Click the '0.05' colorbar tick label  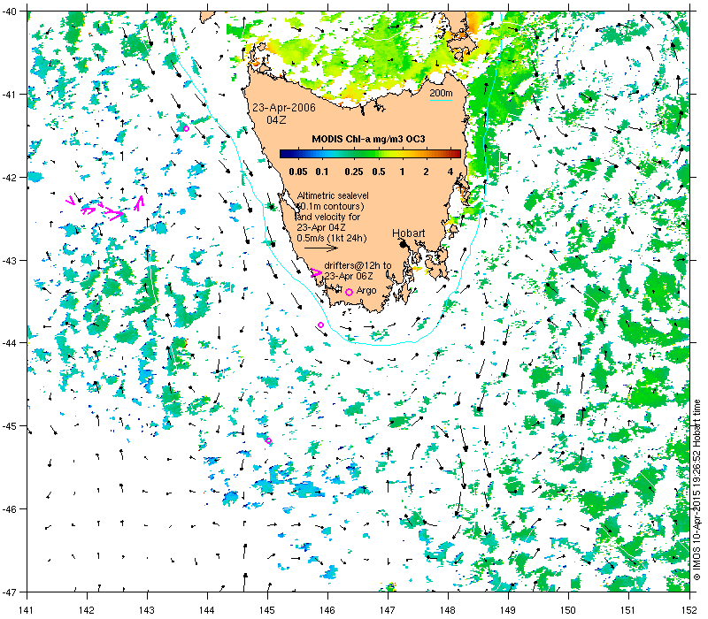tap(298, 172)
